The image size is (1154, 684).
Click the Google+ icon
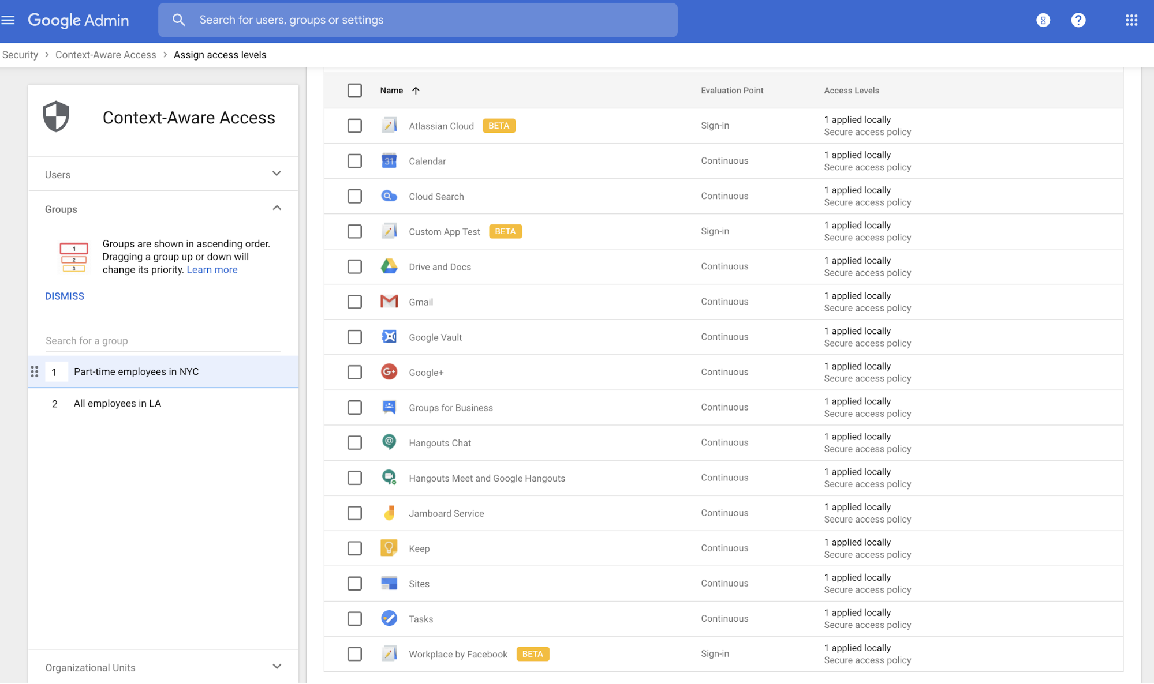389,371
